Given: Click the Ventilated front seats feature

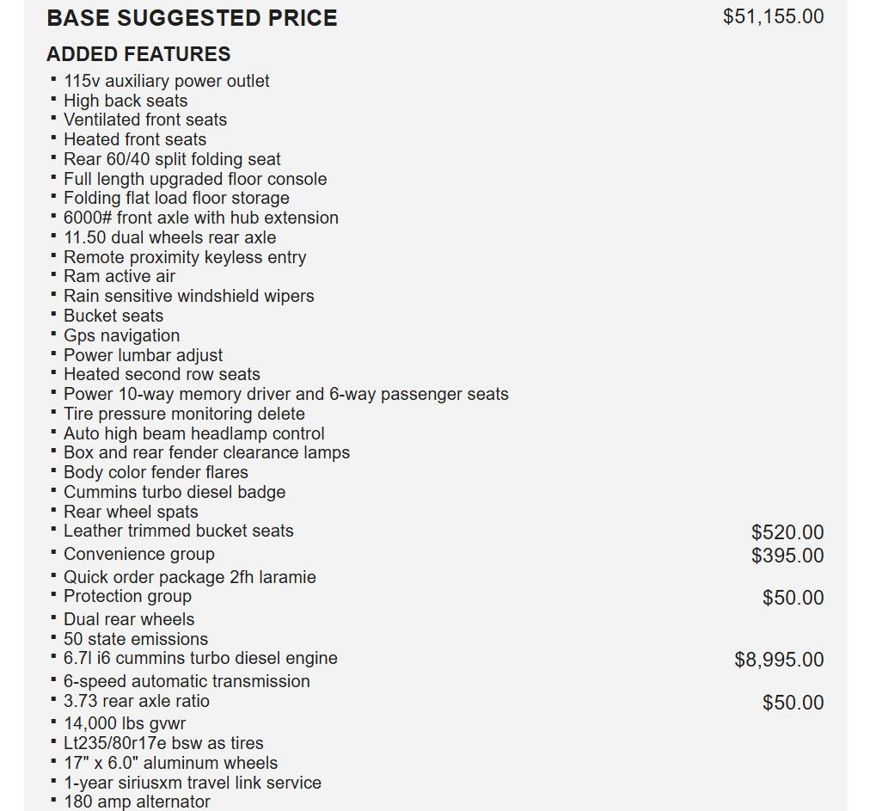Looking at the screenshot, I should click(145, 120).
